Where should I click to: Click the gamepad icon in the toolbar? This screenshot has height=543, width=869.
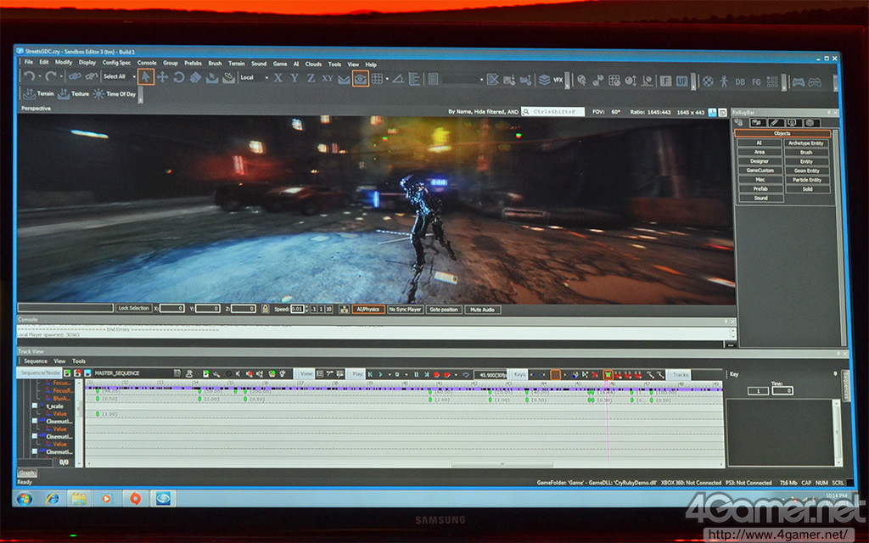[x=798, y=81]
